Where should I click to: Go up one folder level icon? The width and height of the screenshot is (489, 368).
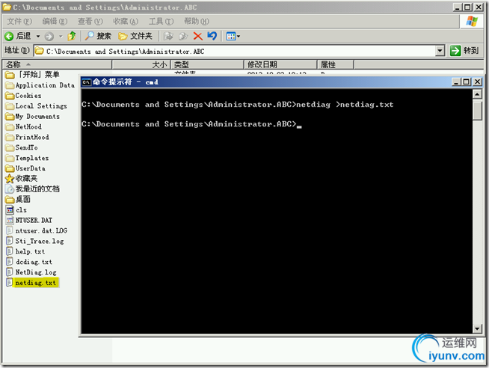(x=72, y=36)
